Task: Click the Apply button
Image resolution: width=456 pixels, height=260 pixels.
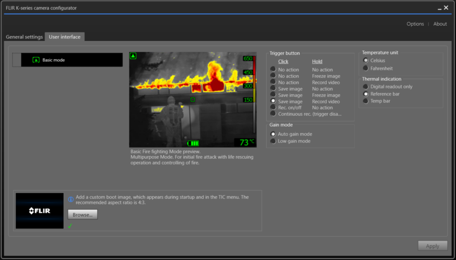Action: pyautogui.click(x=433, y=246)
